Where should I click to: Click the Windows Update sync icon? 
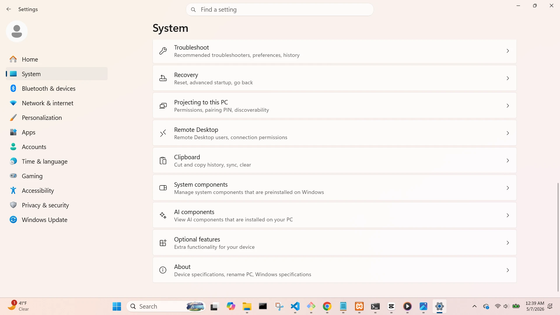[x=13, y=220]
